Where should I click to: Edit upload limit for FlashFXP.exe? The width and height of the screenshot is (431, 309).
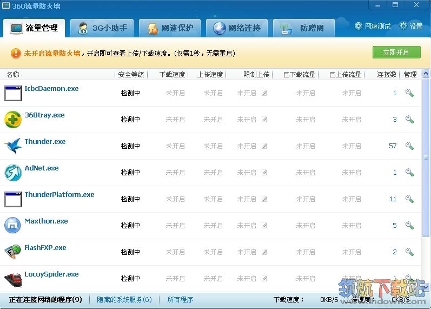264,252
